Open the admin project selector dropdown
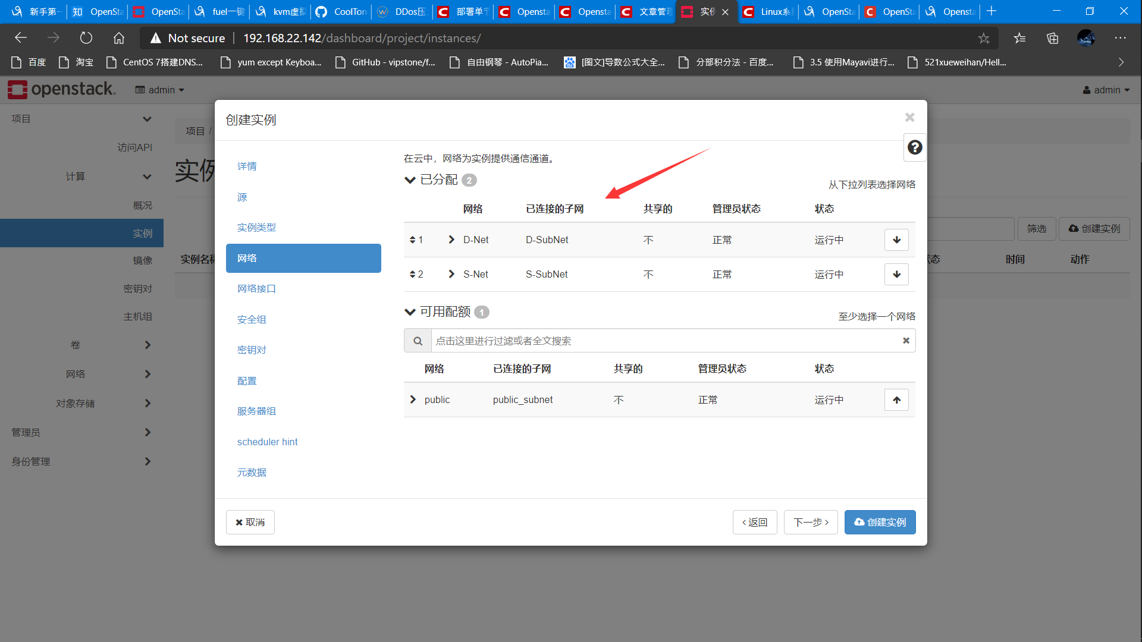Screen dimensions: 1142x642 (159, 90)
